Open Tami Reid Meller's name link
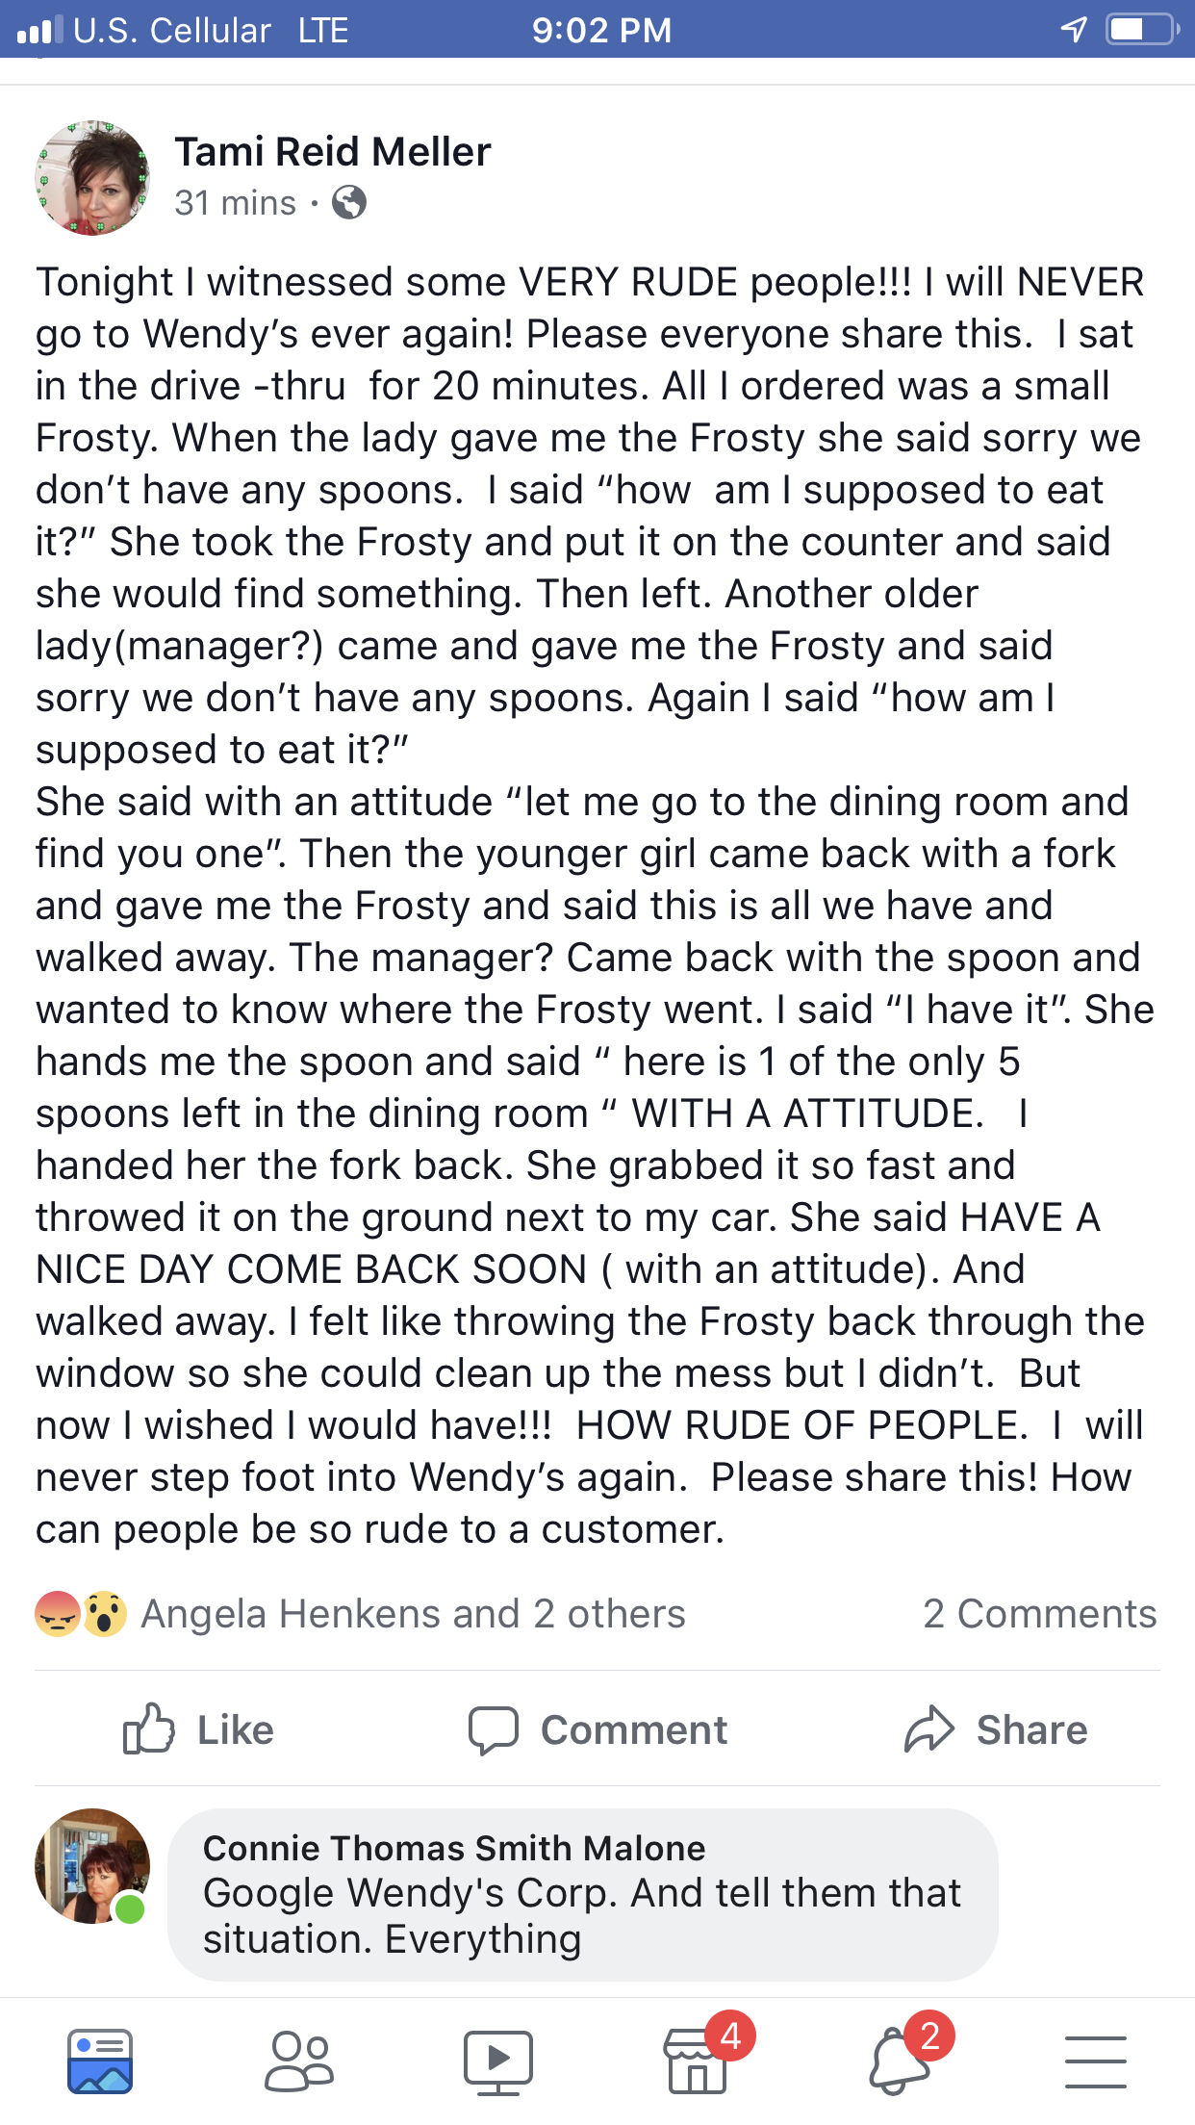This screenshot has width=1195, height=2125. pos(333,152)
